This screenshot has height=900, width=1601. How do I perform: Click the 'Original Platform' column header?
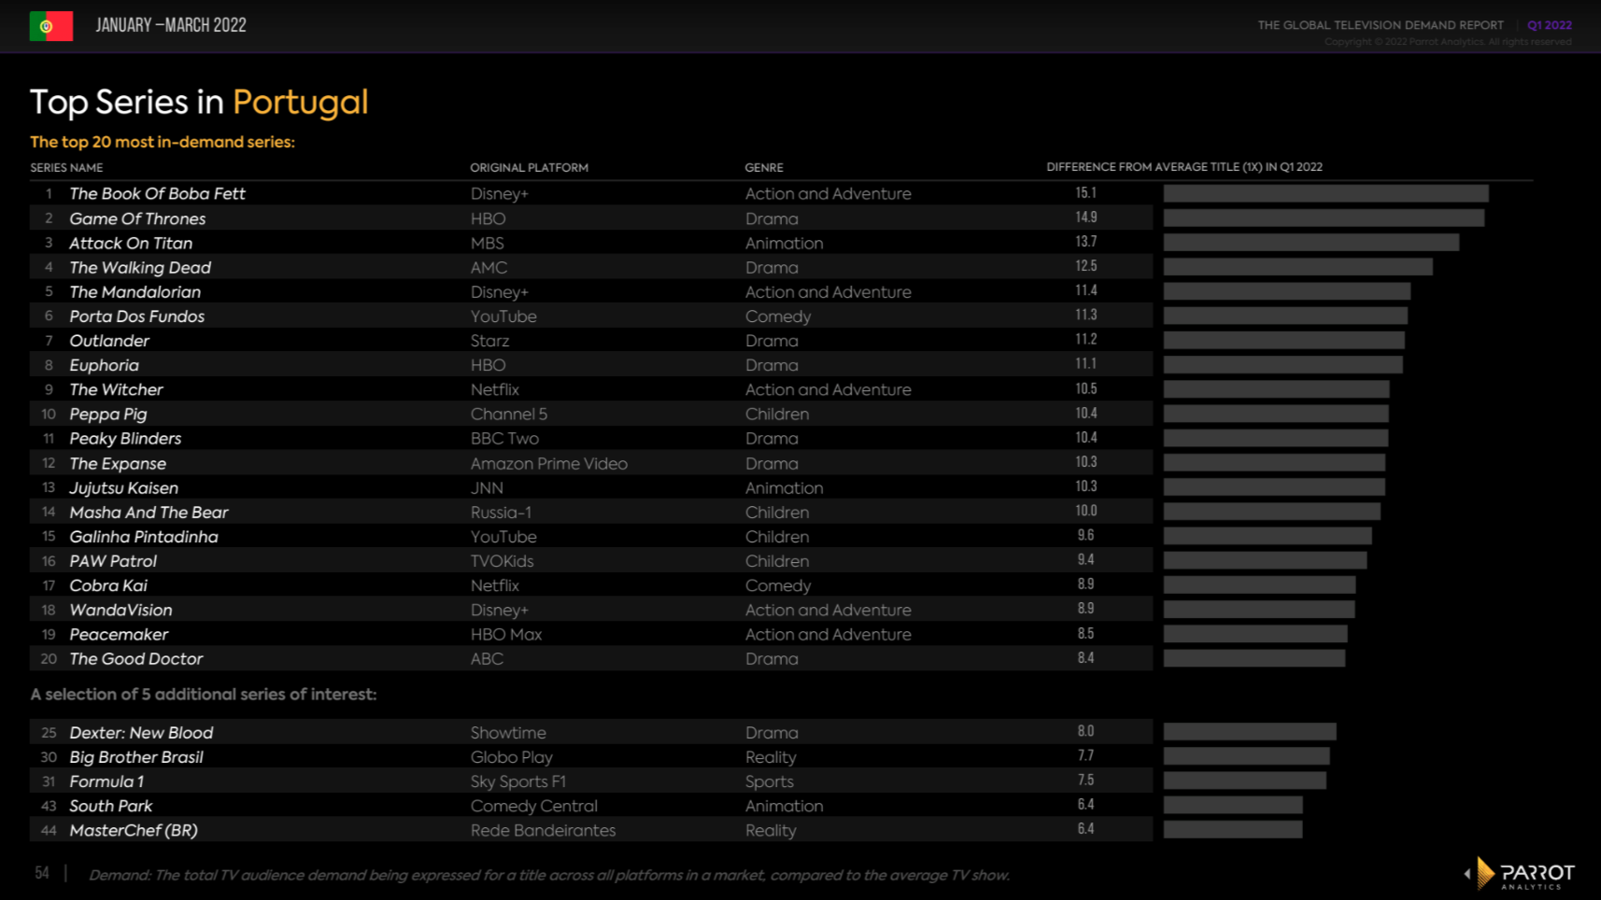click(x=530, y=168)
